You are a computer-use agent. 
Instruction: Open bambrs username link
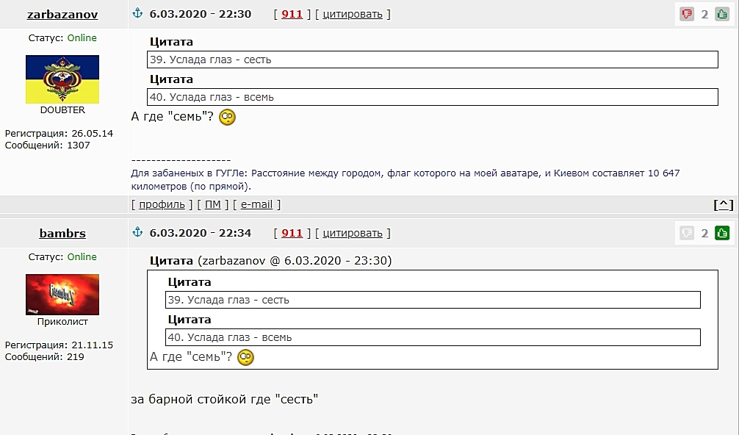(x=62, y=233)
